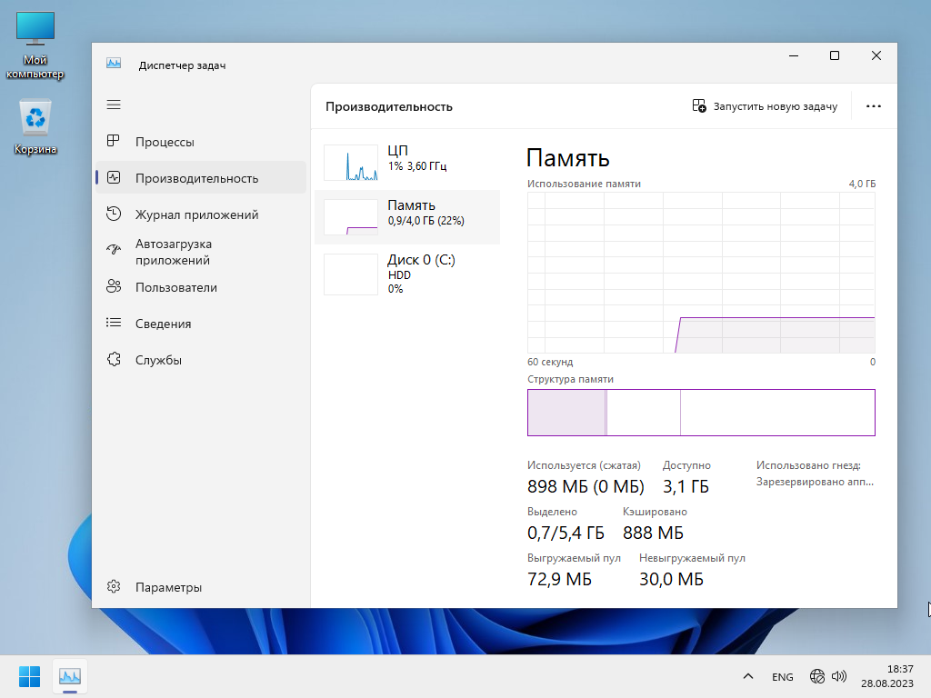Image resolution: width=931 pixels, height=698 pixels.
Task: Click the run new task icon
Action: pyautogui.click(x=699, y=106)
